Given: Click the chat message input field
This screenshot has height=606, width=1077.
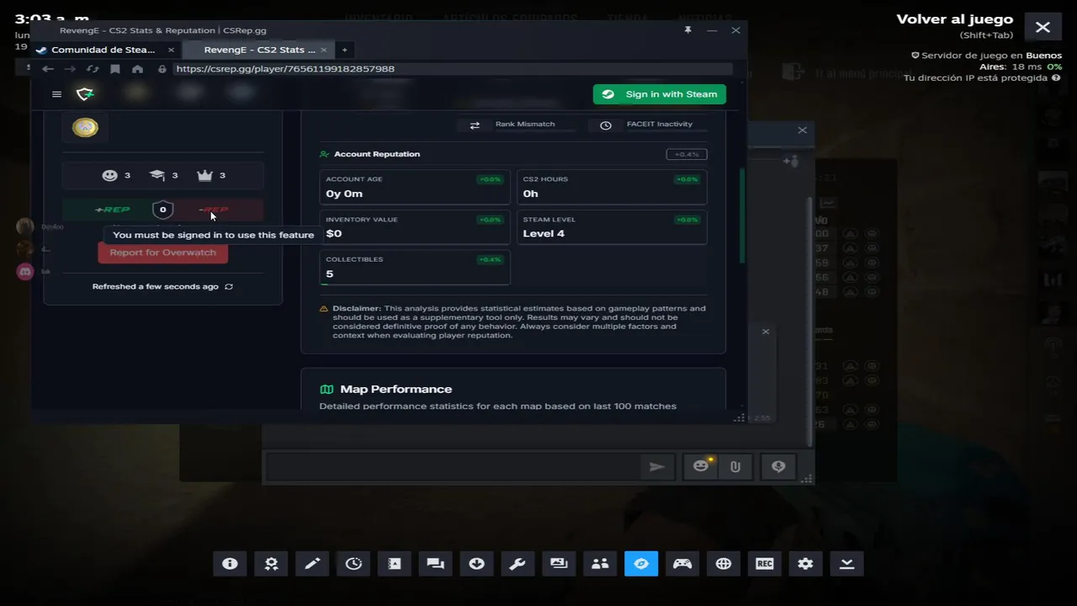Looking at the screenshot, I should pyautogui.click(x=453, y=467).
